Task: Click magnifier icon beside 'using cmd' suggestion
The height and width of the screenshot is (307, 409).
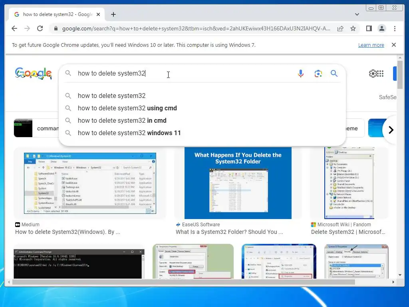Action: [68, 108]
